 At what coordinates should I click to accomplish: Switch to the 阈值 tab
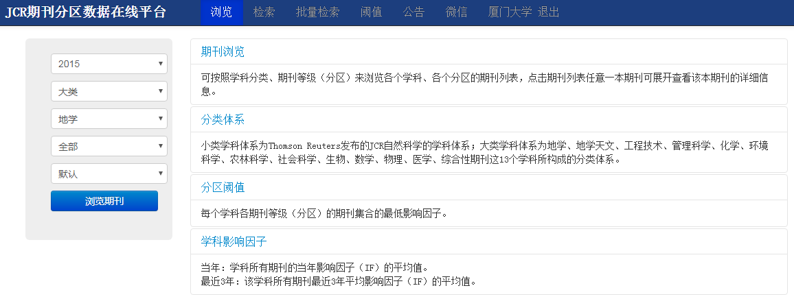coord(371,12)
